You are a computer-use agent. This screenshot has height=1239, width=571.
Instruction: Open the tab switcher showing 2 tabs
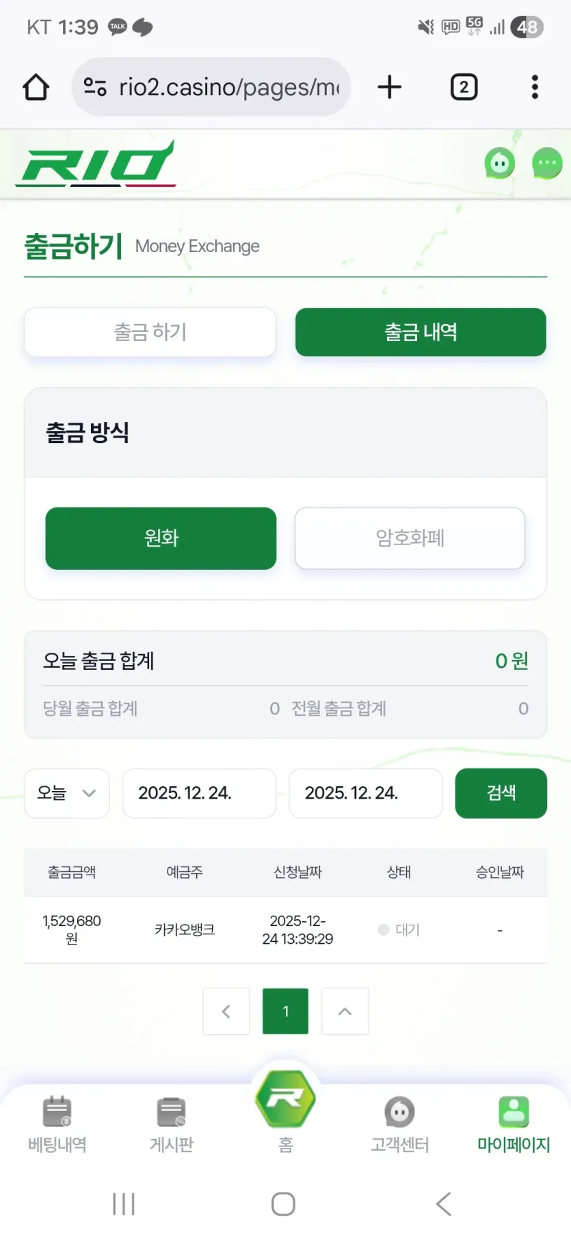(464, 87)
